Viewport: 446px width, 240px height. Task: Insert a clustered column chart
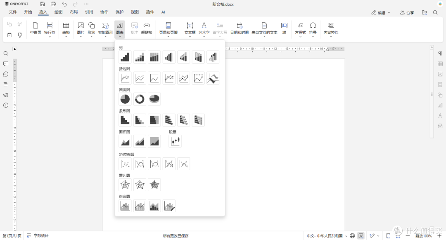tap(125, 57)
